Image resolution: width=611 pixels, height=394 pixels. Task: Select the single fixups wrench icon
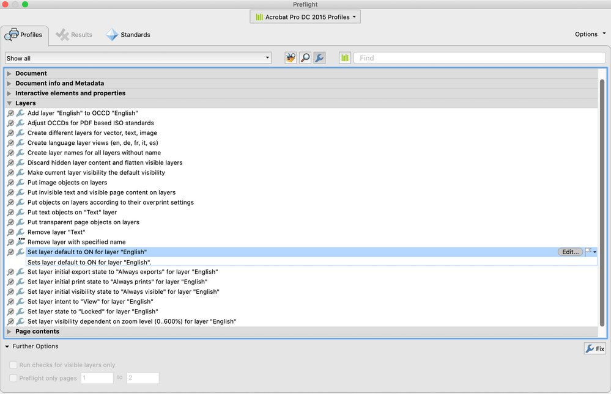(x=319, y=58)
